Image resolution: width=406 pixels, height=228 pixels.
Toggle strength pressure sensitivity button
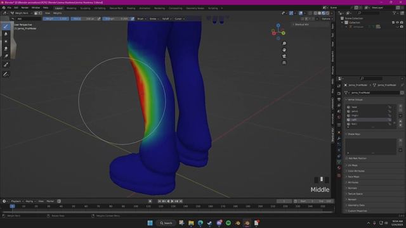[x=133, y=18]
